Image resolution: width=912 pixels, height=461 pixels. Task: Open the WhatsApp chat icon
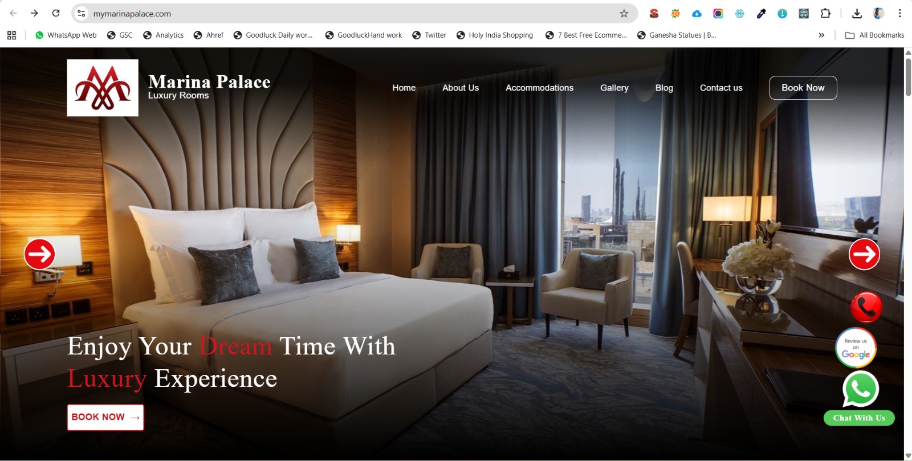click(x=861, y=389)
